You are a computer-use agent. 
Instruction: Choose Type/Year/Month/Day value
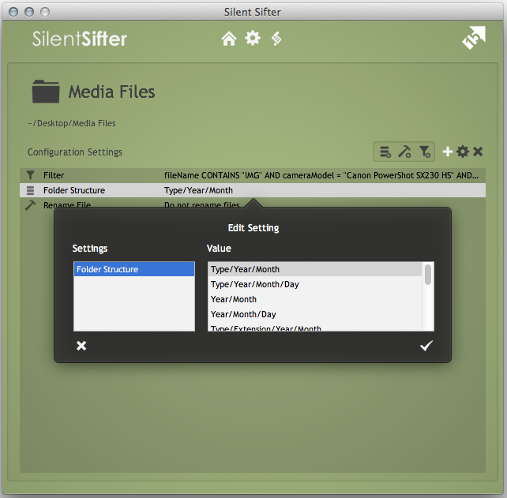point(314,284)
